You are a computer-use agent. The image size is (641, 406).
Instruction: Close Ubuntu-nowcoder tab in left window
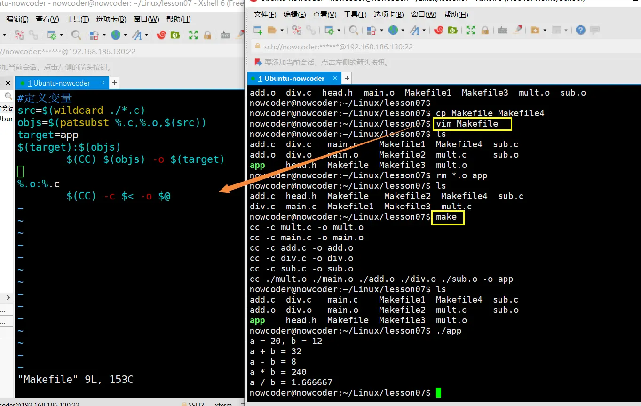click(x=103, y=83)
